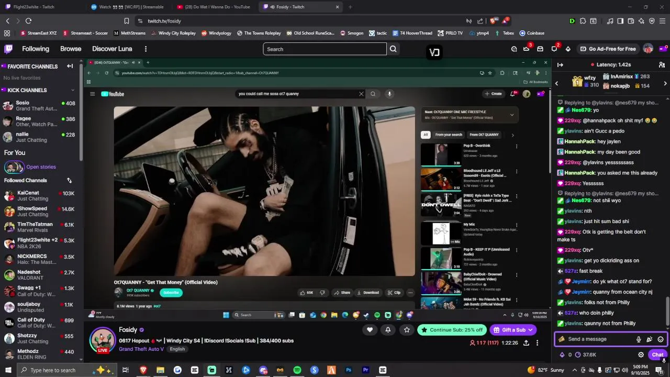The height and width of the screenshot is (377, 670).
Task: Switch to Do Wat I Wanna Do YouTube tab
Action: tap(216, 7)
